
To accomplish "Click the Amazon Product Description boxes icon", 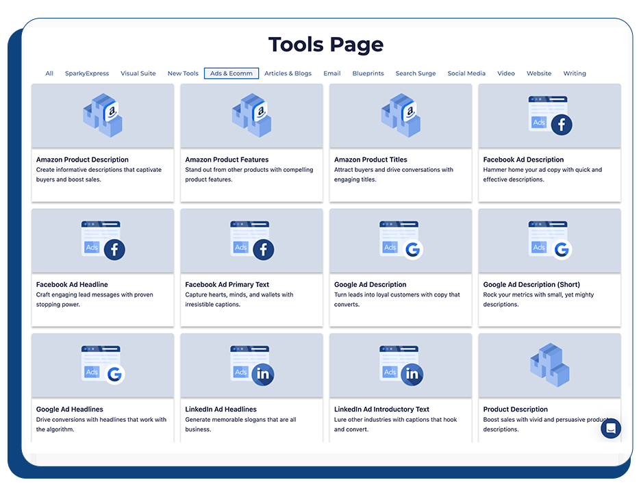I will 102,115.
